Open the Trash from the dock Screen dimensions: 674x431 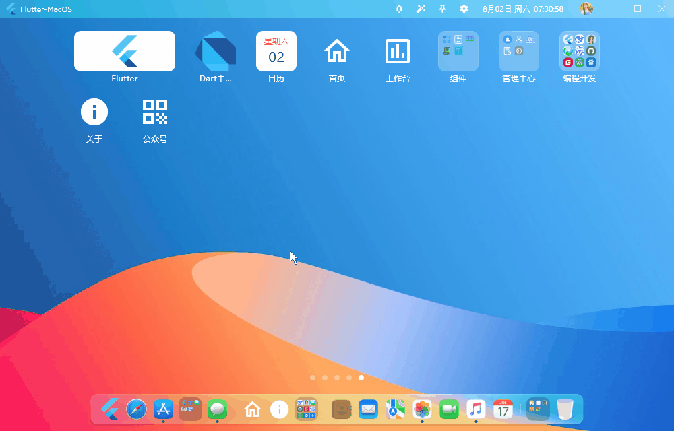[x=564, y=409]
